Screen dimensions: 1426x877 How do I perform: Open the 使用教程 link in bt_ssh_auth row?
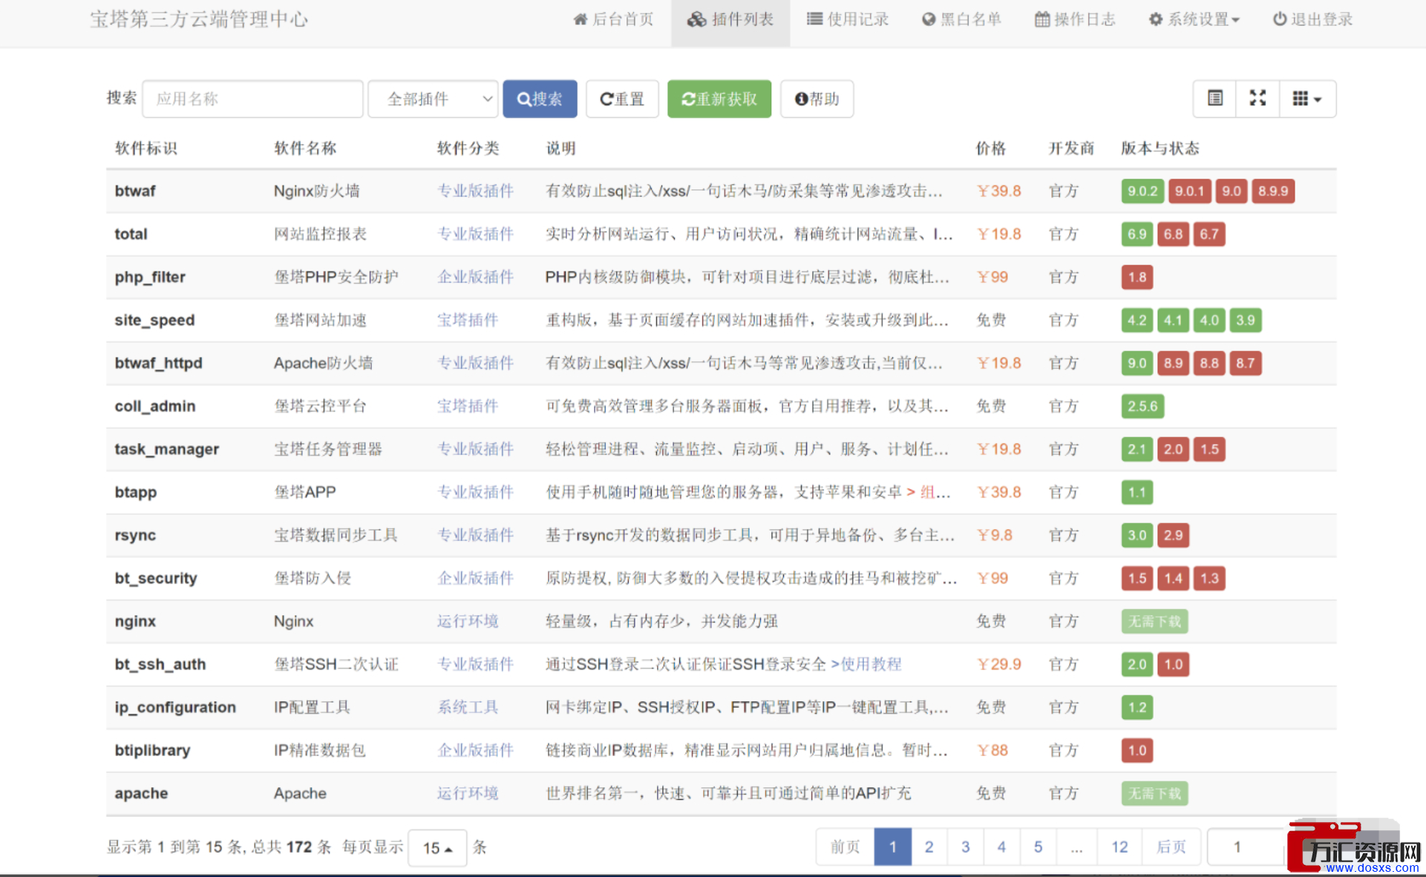[x=871, y=665]
